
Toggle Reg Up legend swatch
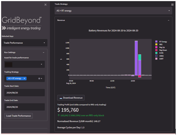click(x=156, y=47)
